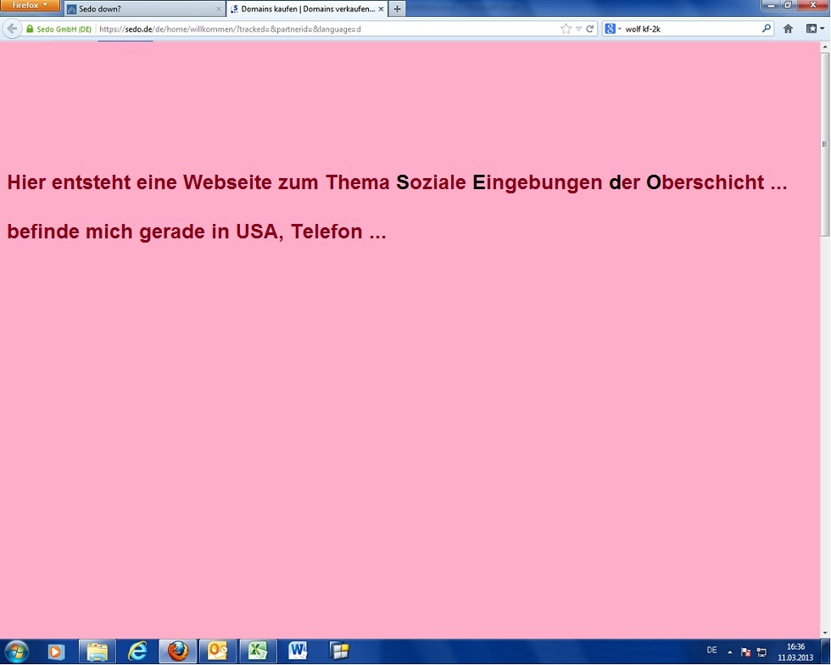Click DE language indicator in tray
831x665 pixels.
pos(711,650)
